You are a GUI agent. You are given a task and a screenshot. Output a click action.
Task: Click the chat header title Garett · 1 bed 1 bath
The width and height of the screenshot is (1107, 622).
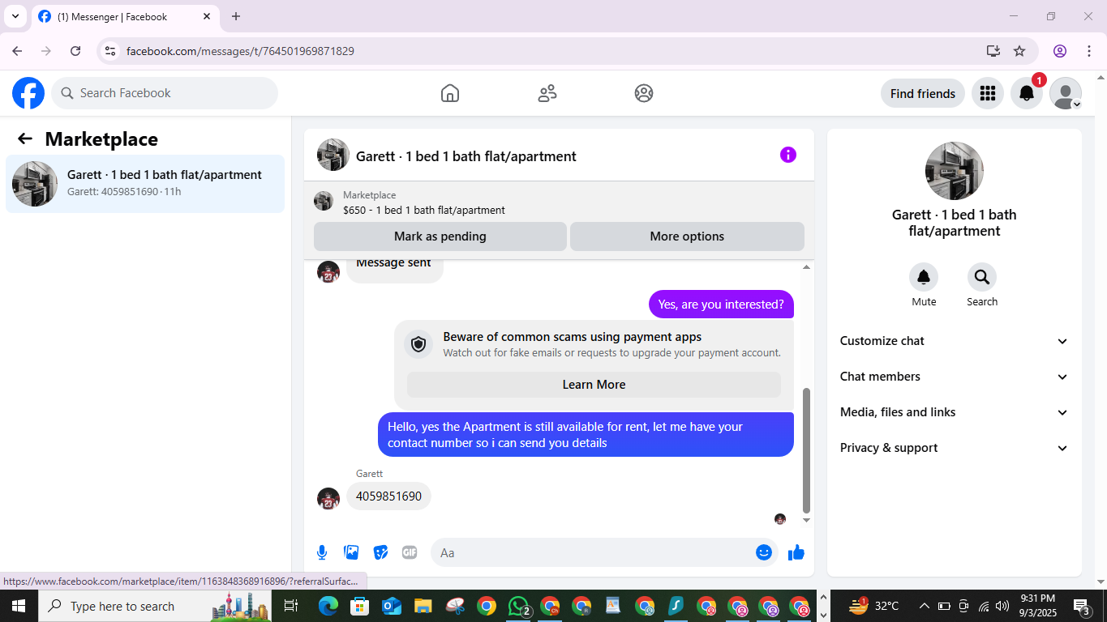click(466, 156)
